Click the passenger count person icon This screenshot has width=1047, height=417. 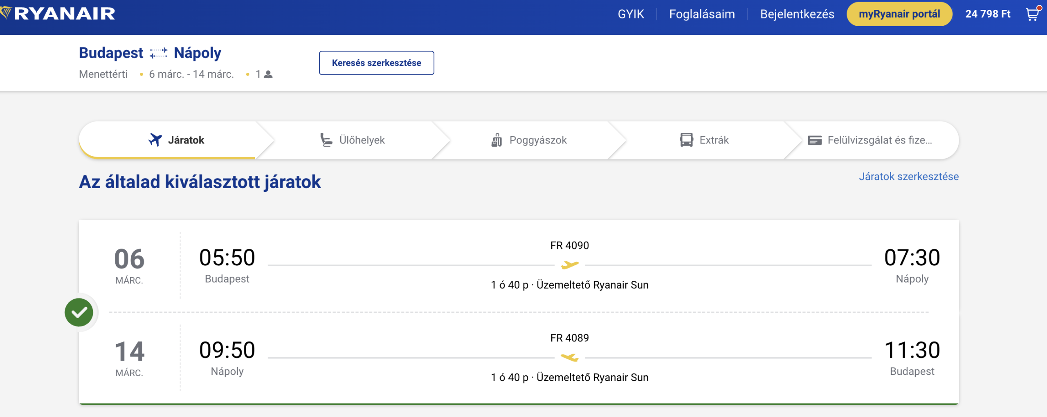point(268,74)
